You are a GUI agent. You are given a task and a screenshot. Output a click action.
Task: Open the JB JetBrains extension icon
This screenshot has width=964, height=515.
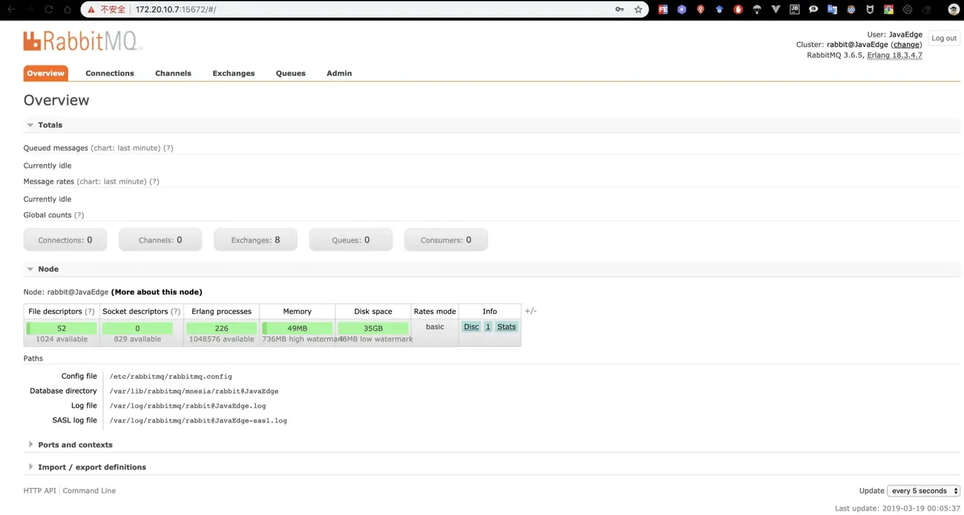coord(795,10)
